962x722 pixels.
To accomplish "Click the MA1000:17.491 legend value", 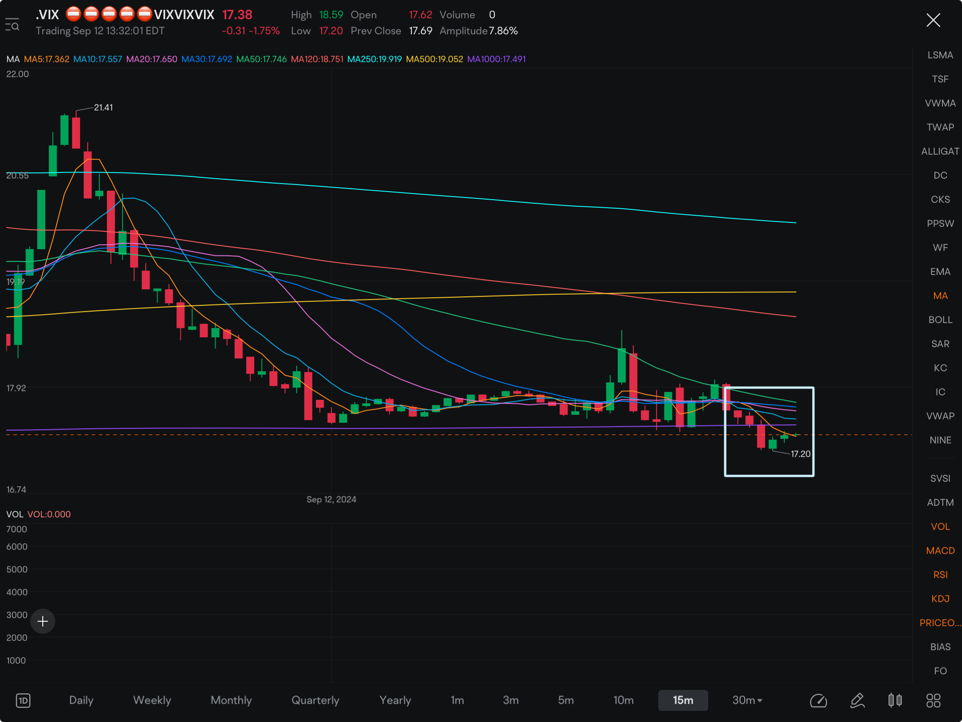I will [497, 59].
